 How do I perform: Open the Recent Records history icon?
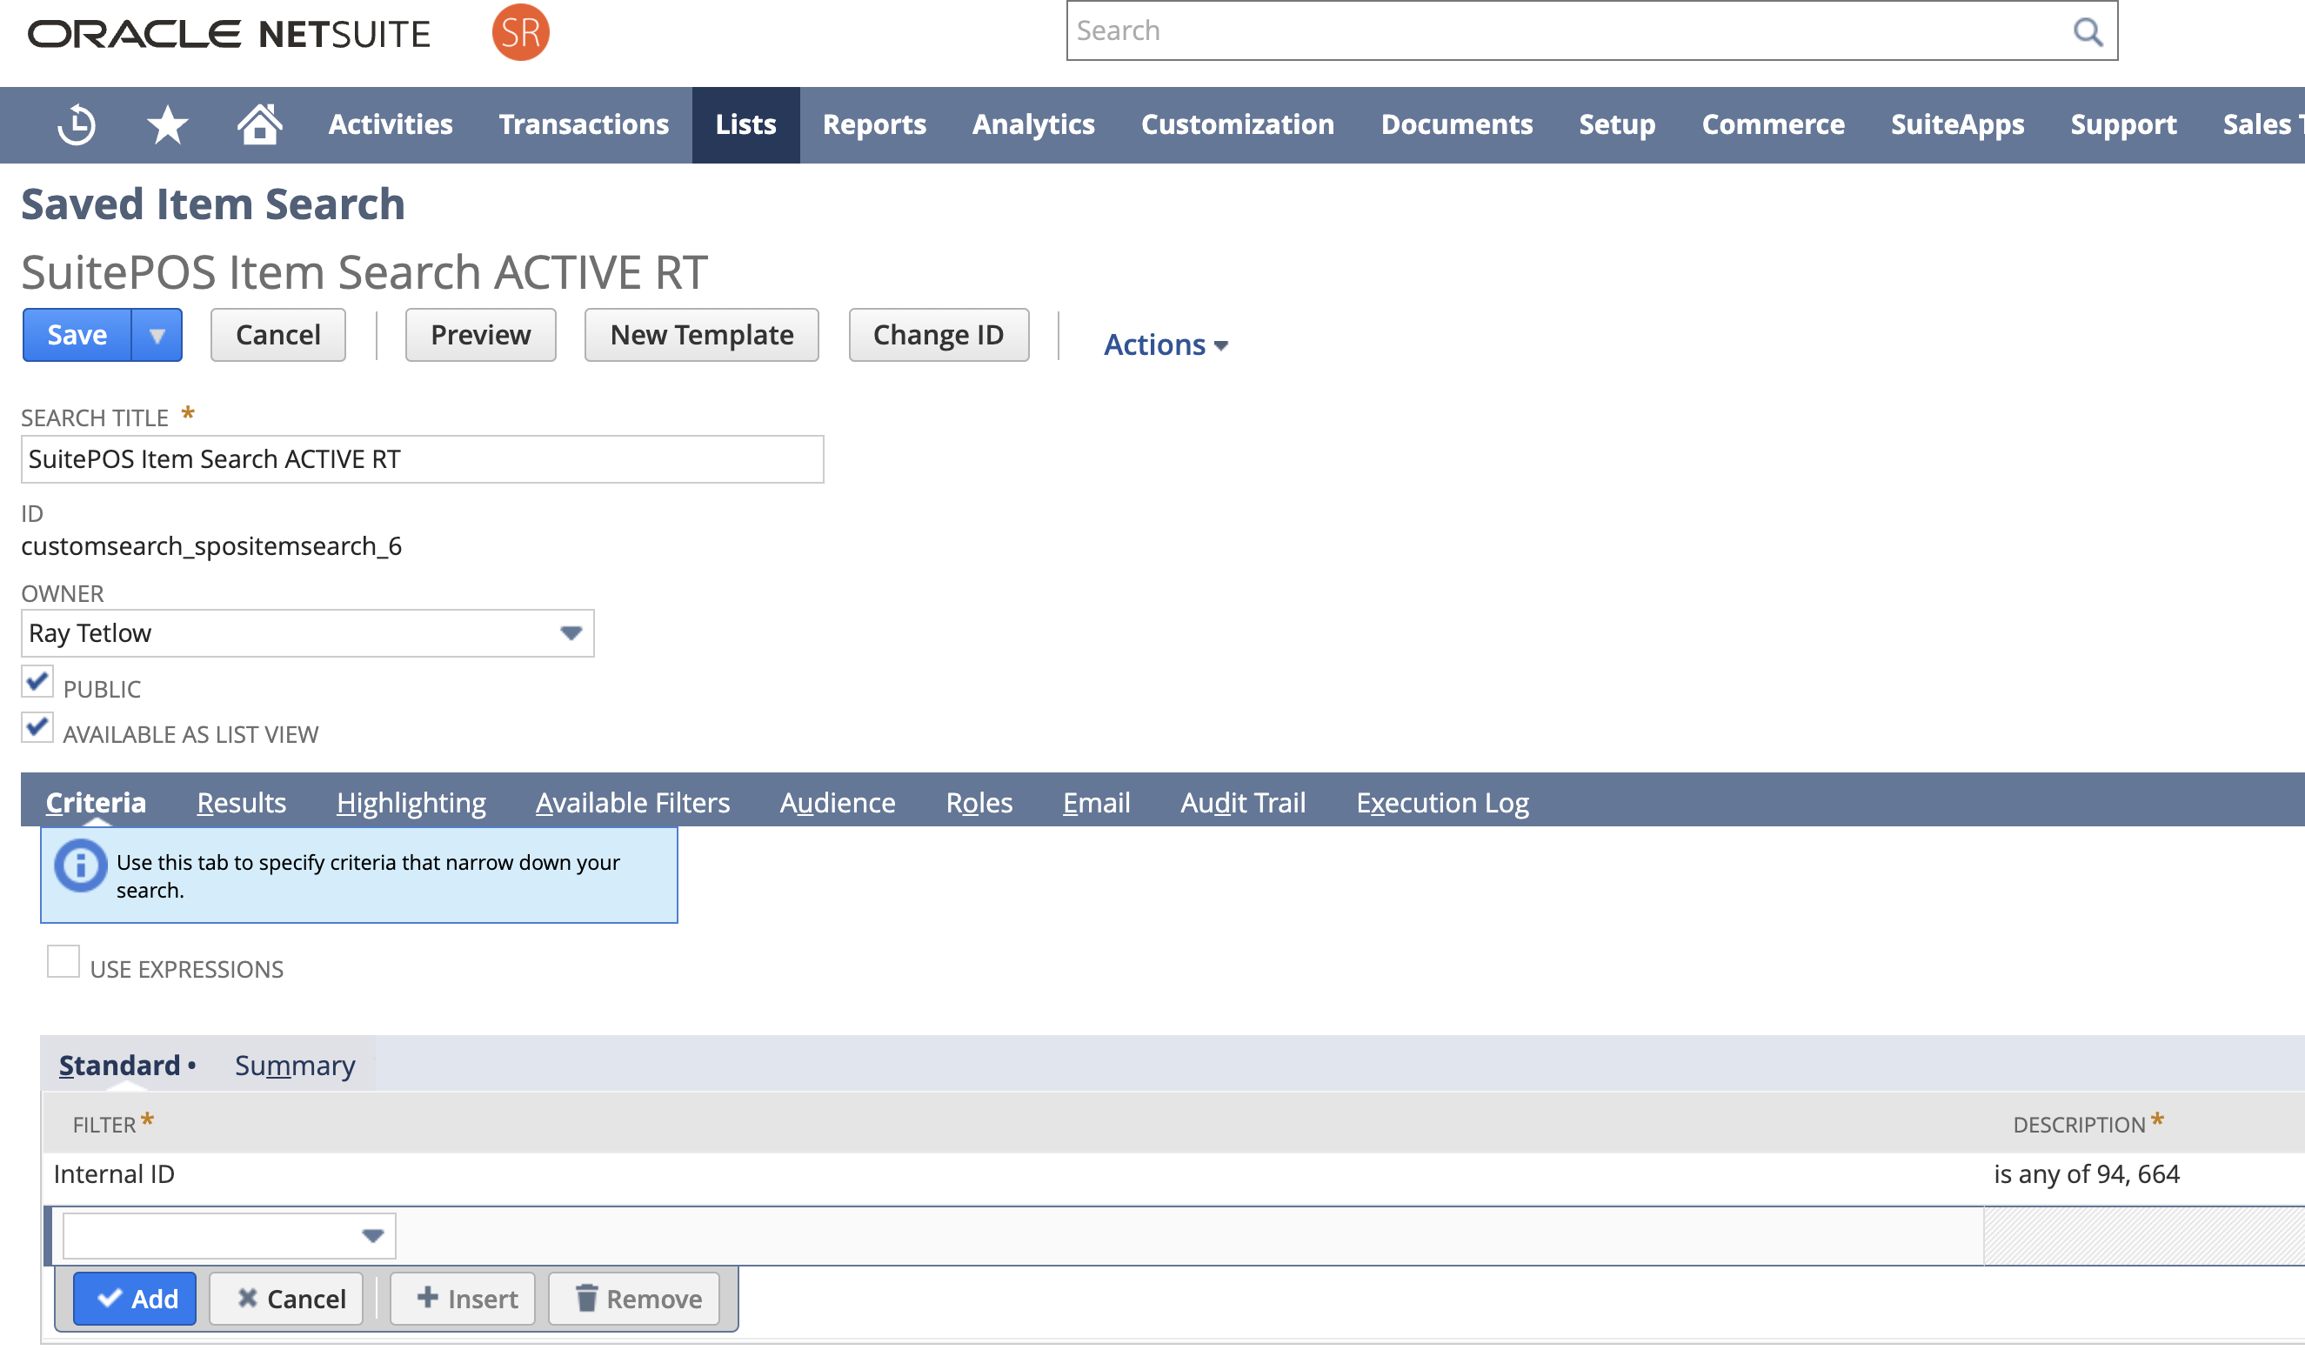pos(77,124)
